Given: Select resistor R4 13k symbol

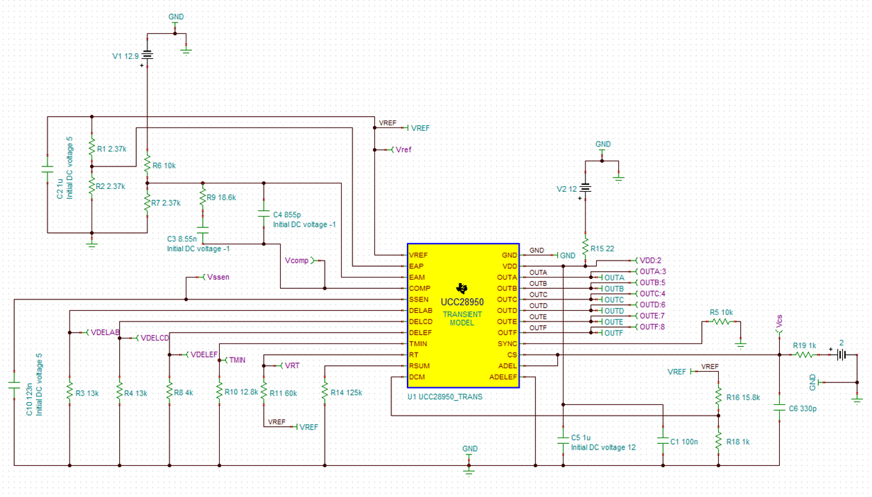Looking at the screenshot, I should pos(119,392).
